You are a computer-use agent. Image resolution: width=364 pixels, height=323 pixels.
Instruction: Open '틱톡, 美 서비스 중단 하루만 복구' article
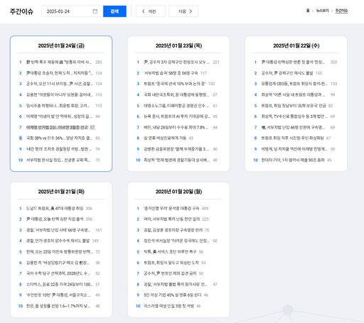[x=170, y=251]
